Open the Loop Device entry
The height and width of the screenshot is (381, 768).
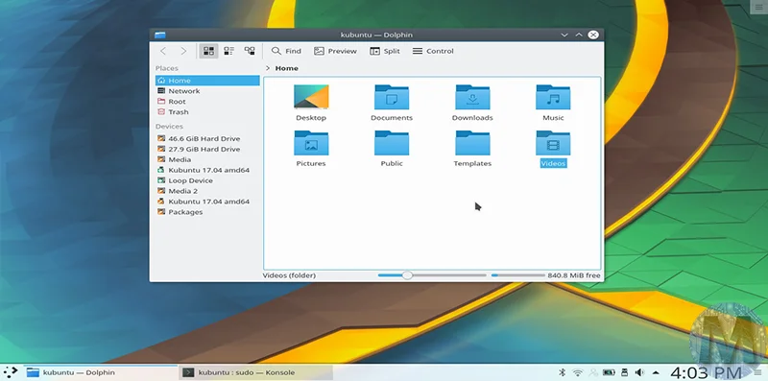point(207,180)
